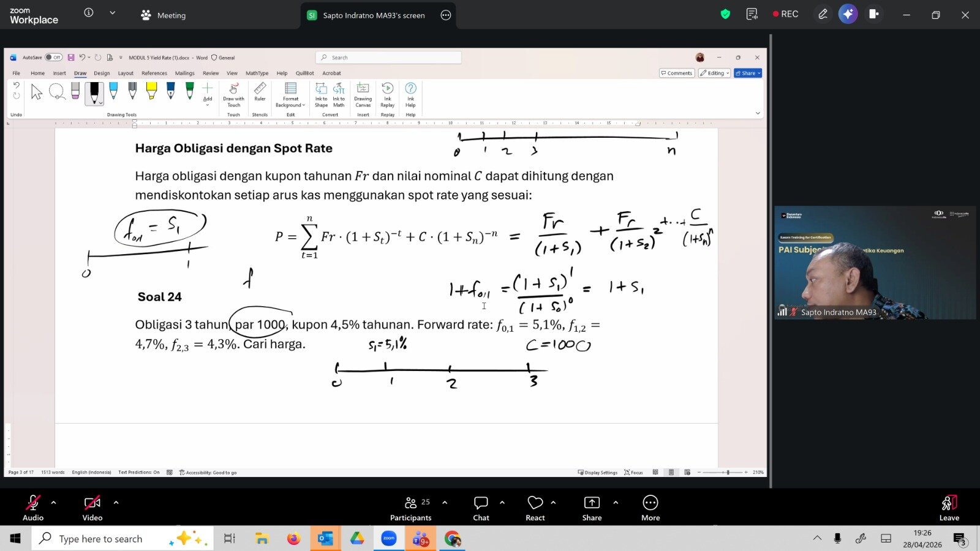Switch to the Insert tab

(x=59, y=73)
